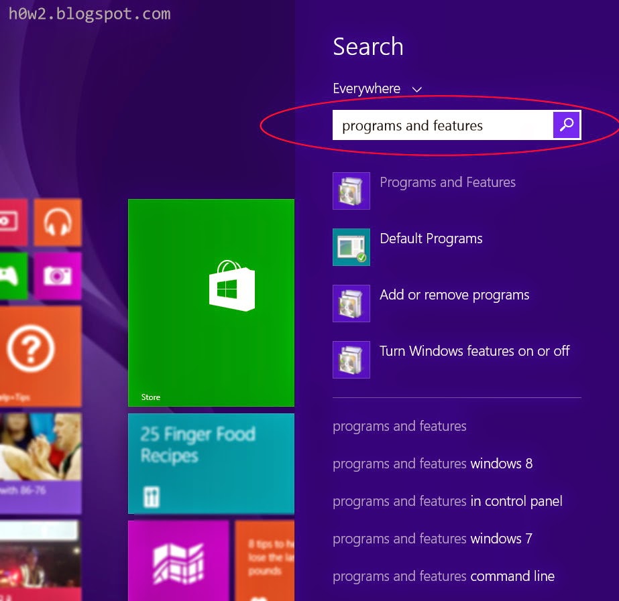Open the orange Music headphones tile

coord(58,222)
